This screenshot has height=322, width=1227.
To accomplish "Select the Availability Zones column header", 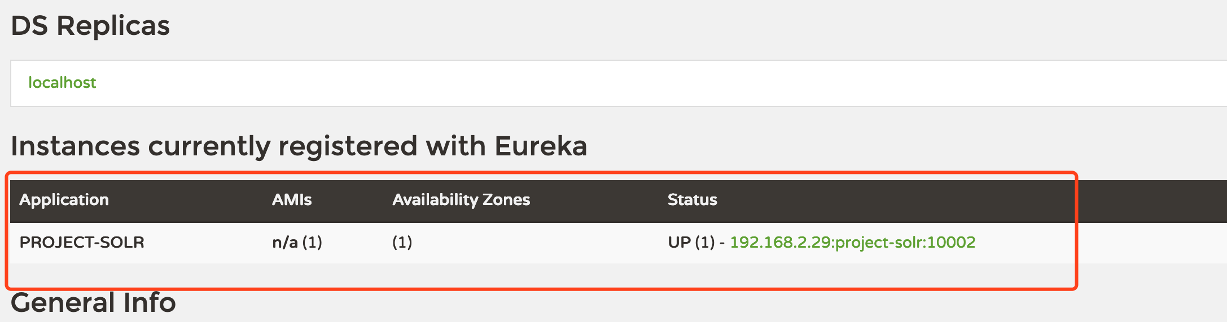I will (x=461, y=200).
